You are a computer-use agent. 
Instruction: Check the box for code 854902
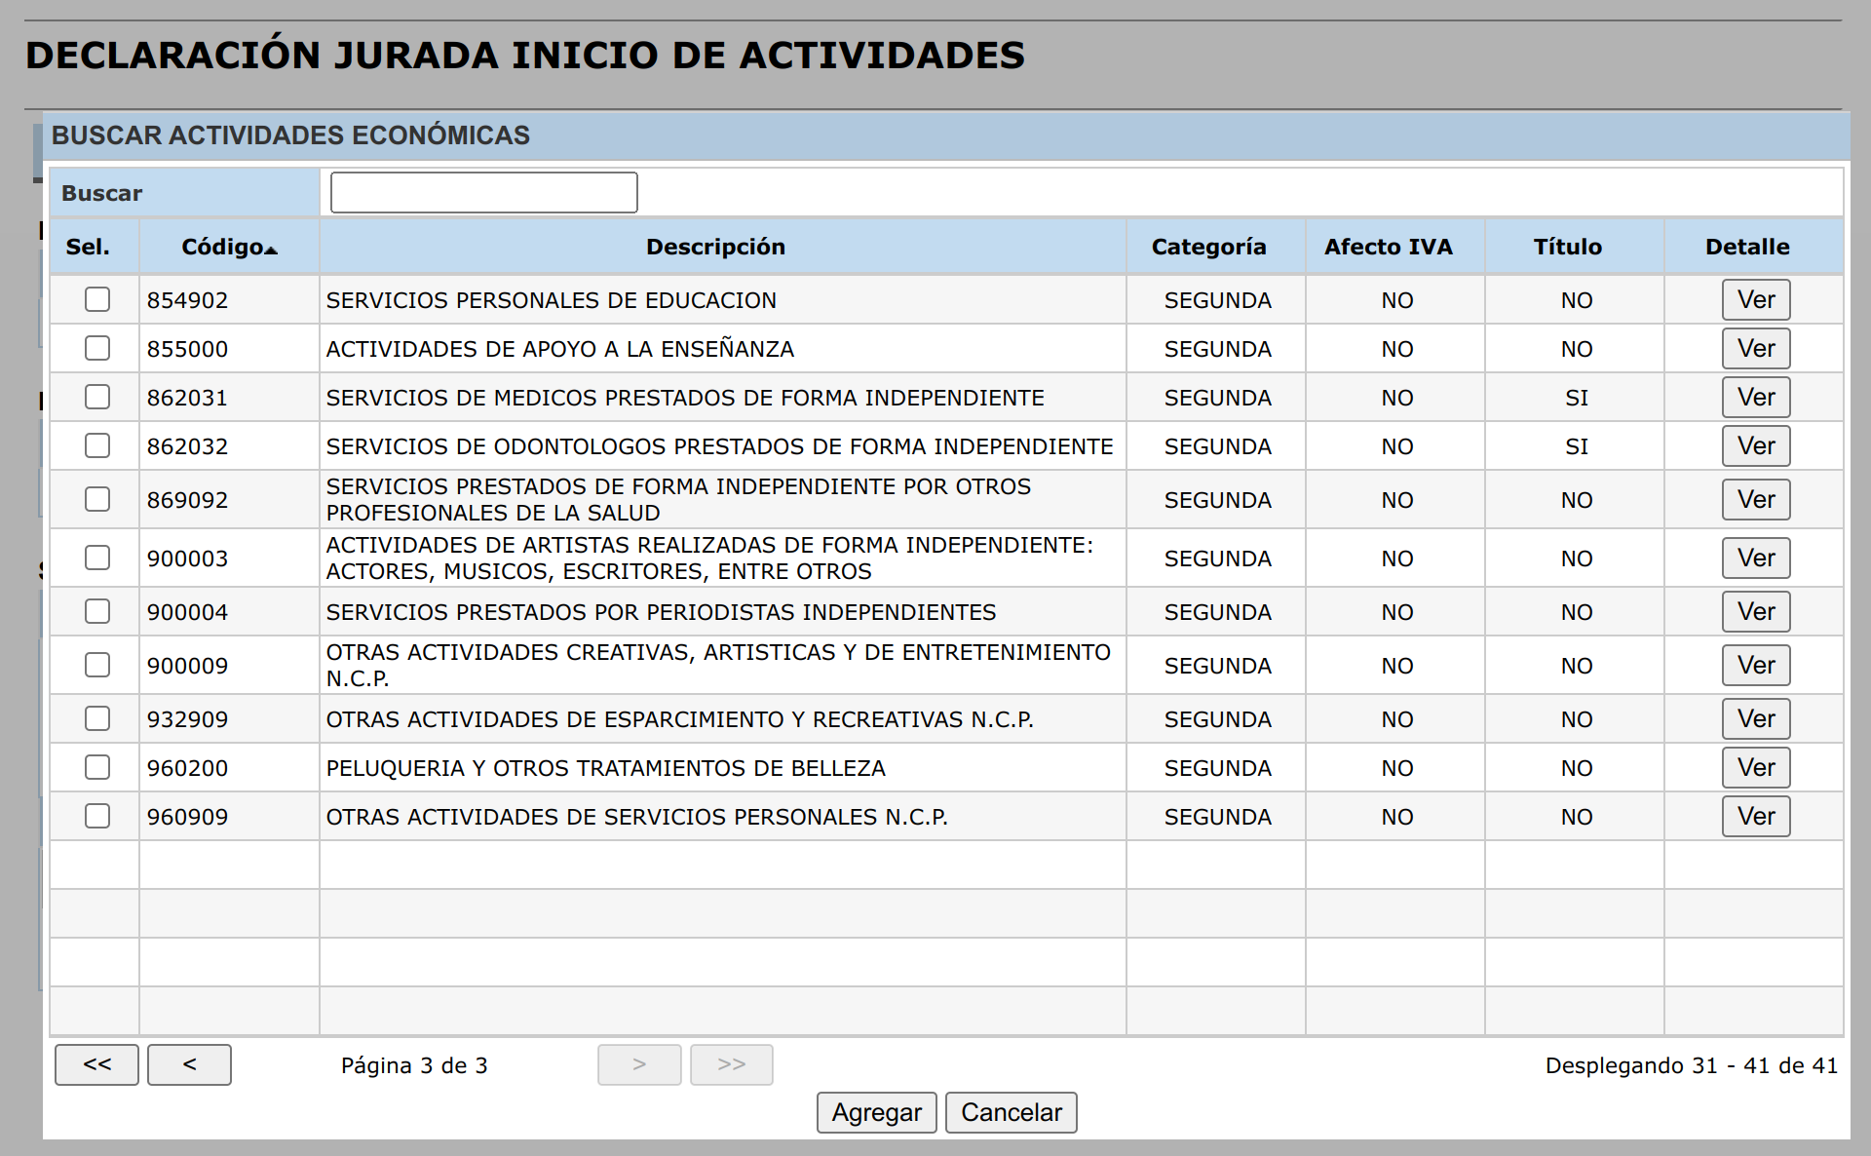pyautogui.click(x=97, y=299)
